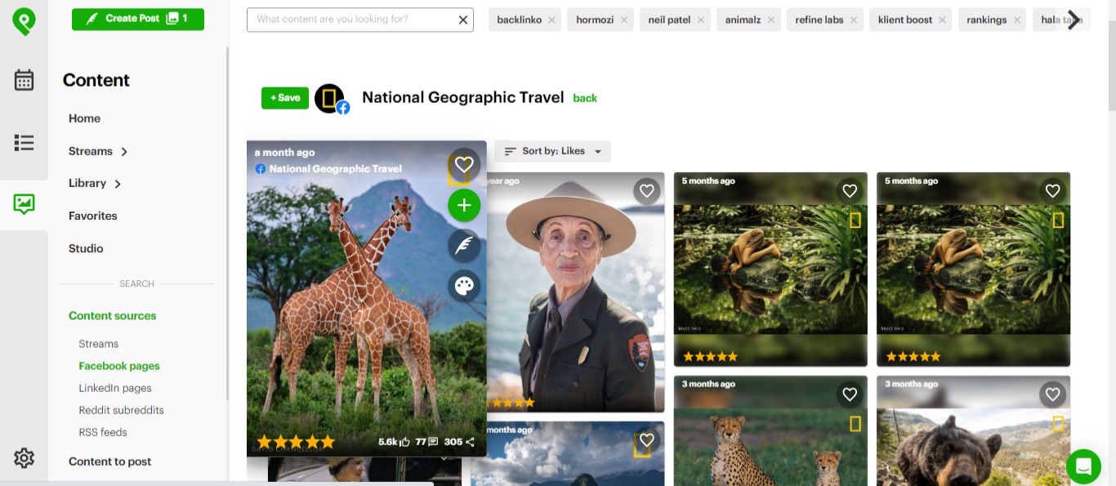Click the green app logo at top left
The height and width of the screenshot is (486, 1116).
24,20
